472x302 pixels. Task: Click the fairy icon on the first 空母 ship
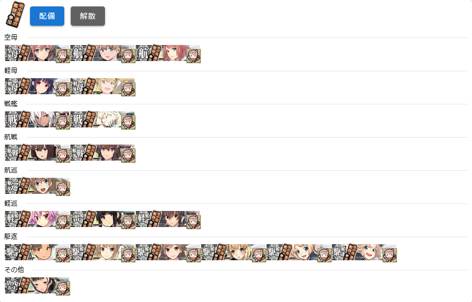(63, 56)
